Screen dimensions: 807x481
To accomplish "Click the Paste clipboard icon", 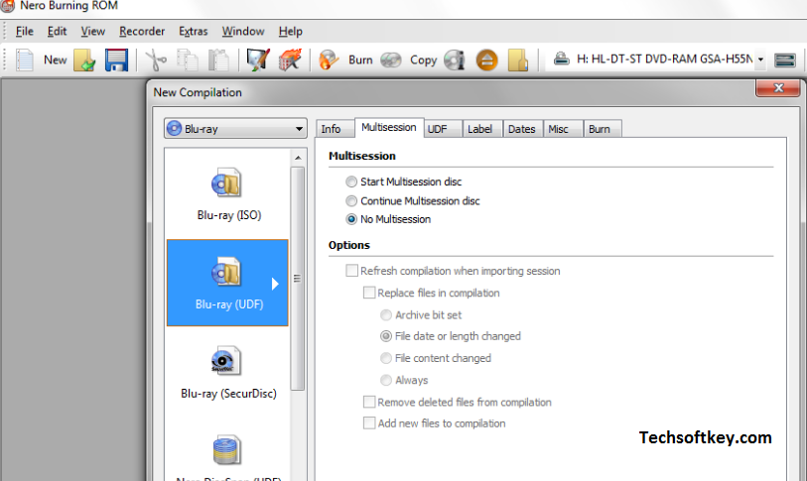I will point(218,60).
